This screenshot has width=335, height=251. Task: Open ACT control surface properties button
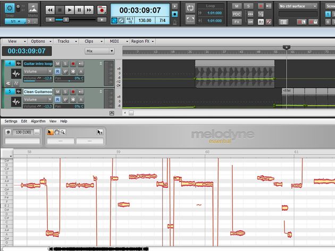pyautogui.click(x=283, y=22)
